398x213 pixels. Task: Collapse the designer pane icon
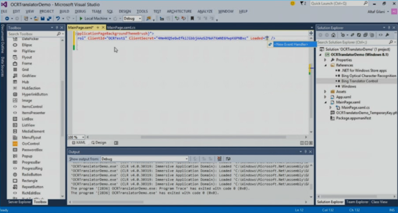(311, 143)
